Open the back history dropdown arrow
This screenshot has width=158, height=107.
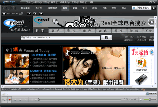coord(8,9)
